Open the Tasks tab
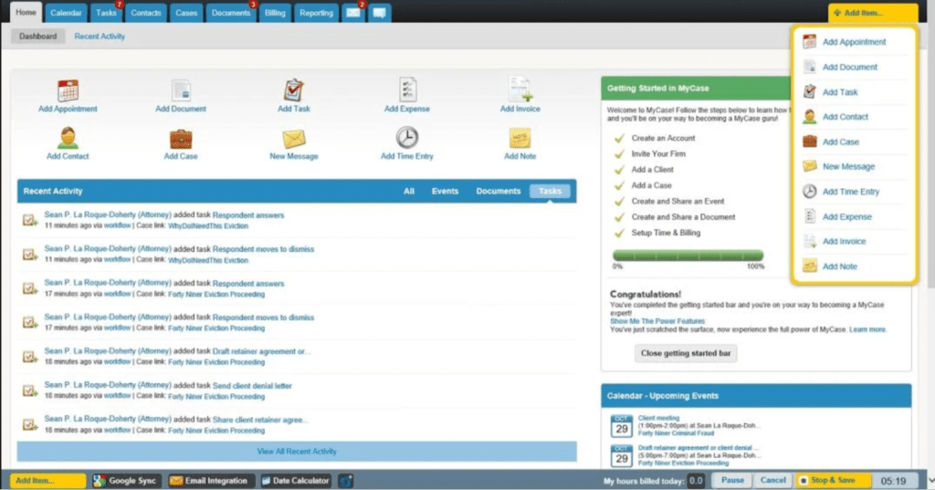Screen dimensions: 935x490 tap(106, 13)
